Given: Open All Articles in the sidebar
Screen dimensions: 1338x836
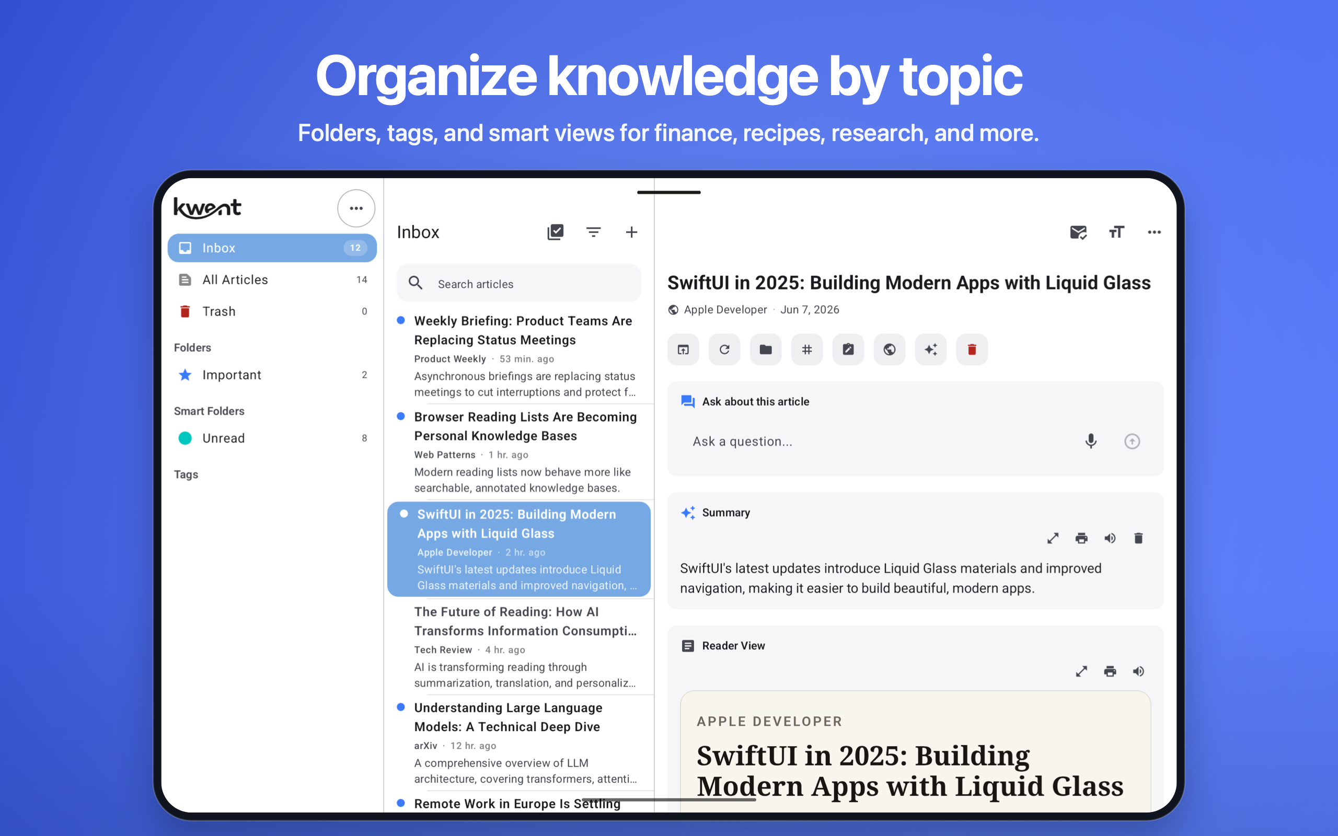Looking at the screenshot, I should pos(272,280).
